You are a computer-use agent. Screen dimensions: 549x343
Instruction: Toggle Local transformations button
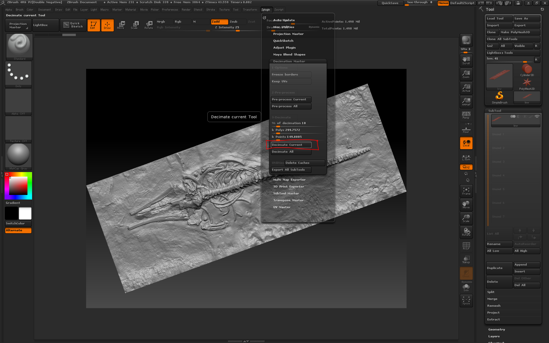pos(466,143)
